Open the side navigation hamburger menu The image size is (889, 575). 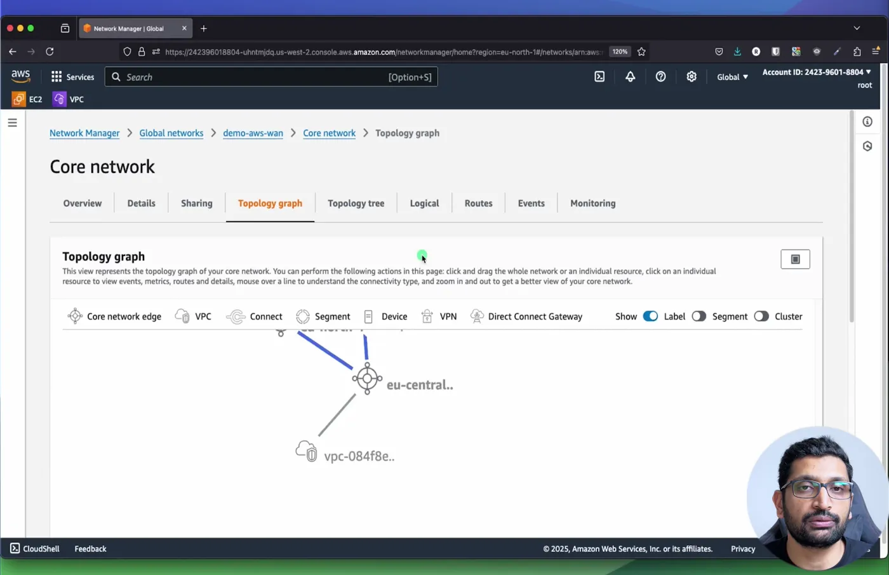[x=12, y=123]
